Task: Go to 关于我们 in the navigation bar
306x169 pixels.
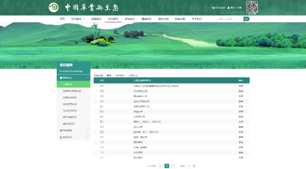Action: click(x=197, y=19)
